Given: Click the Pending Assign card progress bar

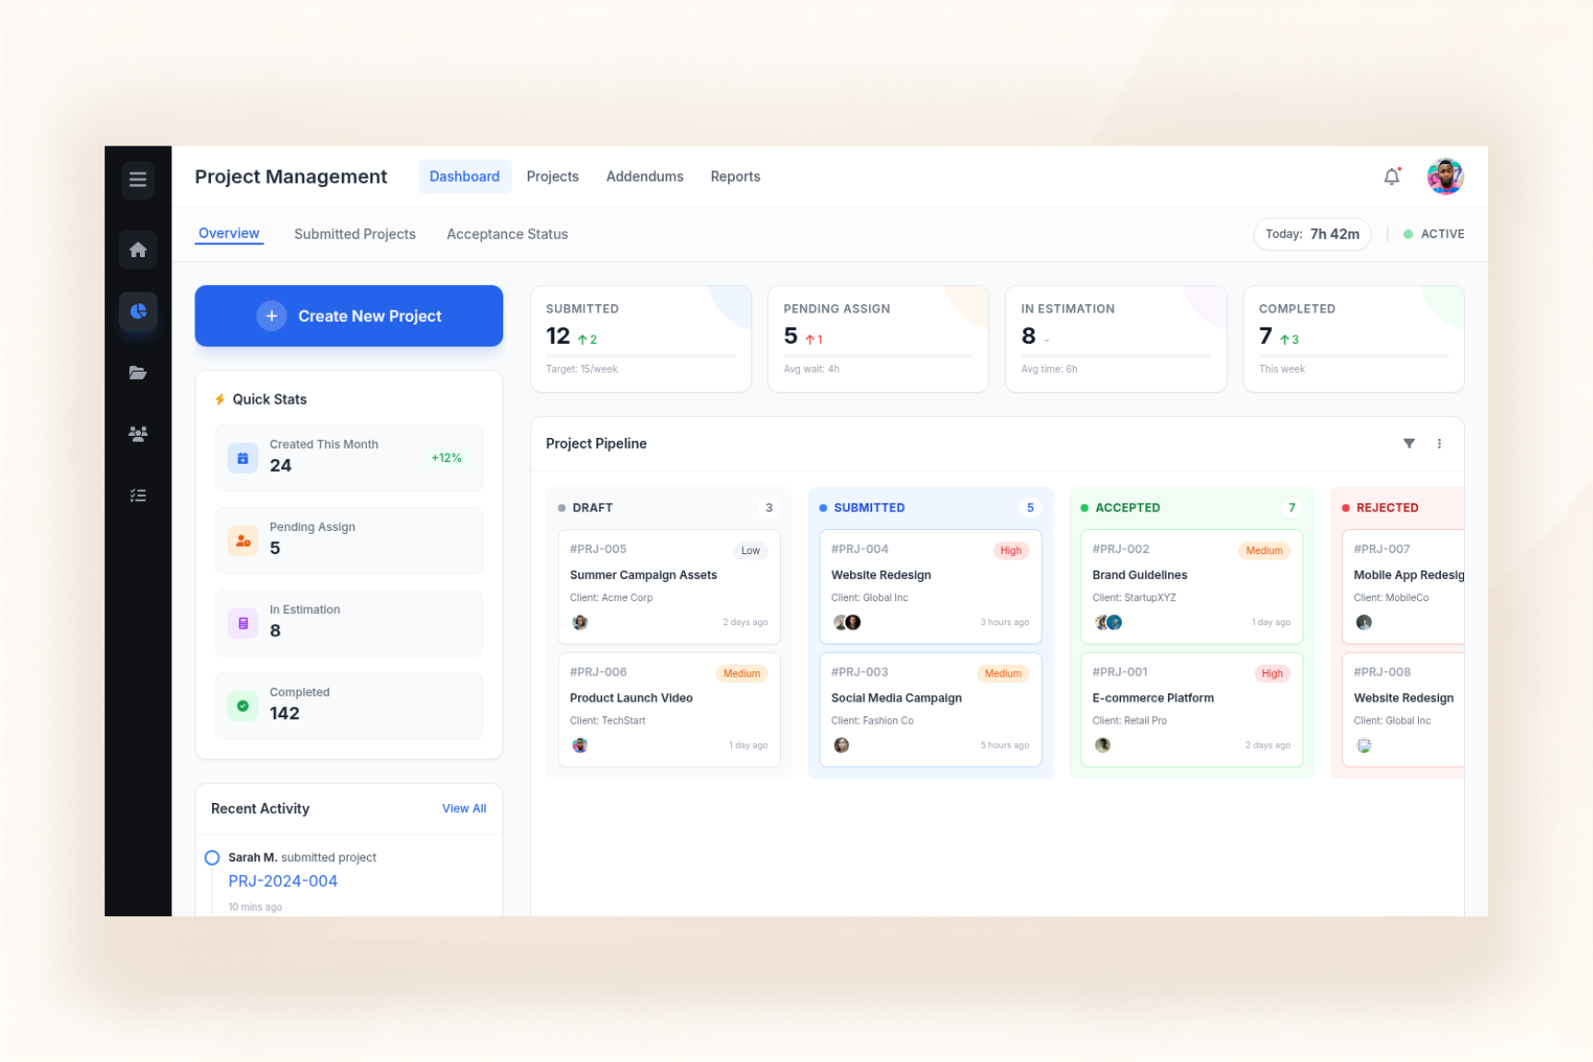Looking at the screenshot, I should (879, 356).
